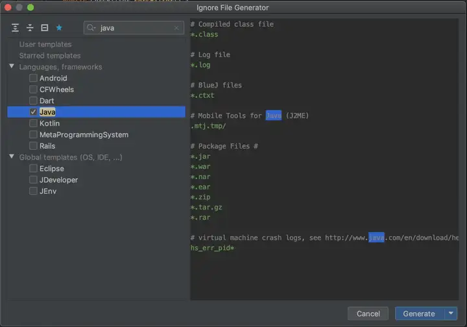Image resolution: width=467 pixels, height=327 pixels.
Task: Collapse the Languages, frameworks group arrow
Action: coord(12,66)
